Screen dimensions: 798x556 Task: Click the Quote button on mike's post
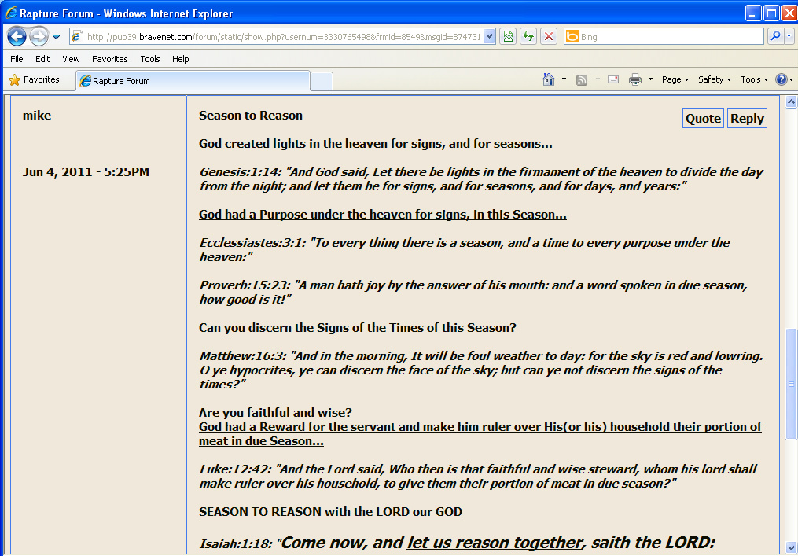(x=703, y=118)
